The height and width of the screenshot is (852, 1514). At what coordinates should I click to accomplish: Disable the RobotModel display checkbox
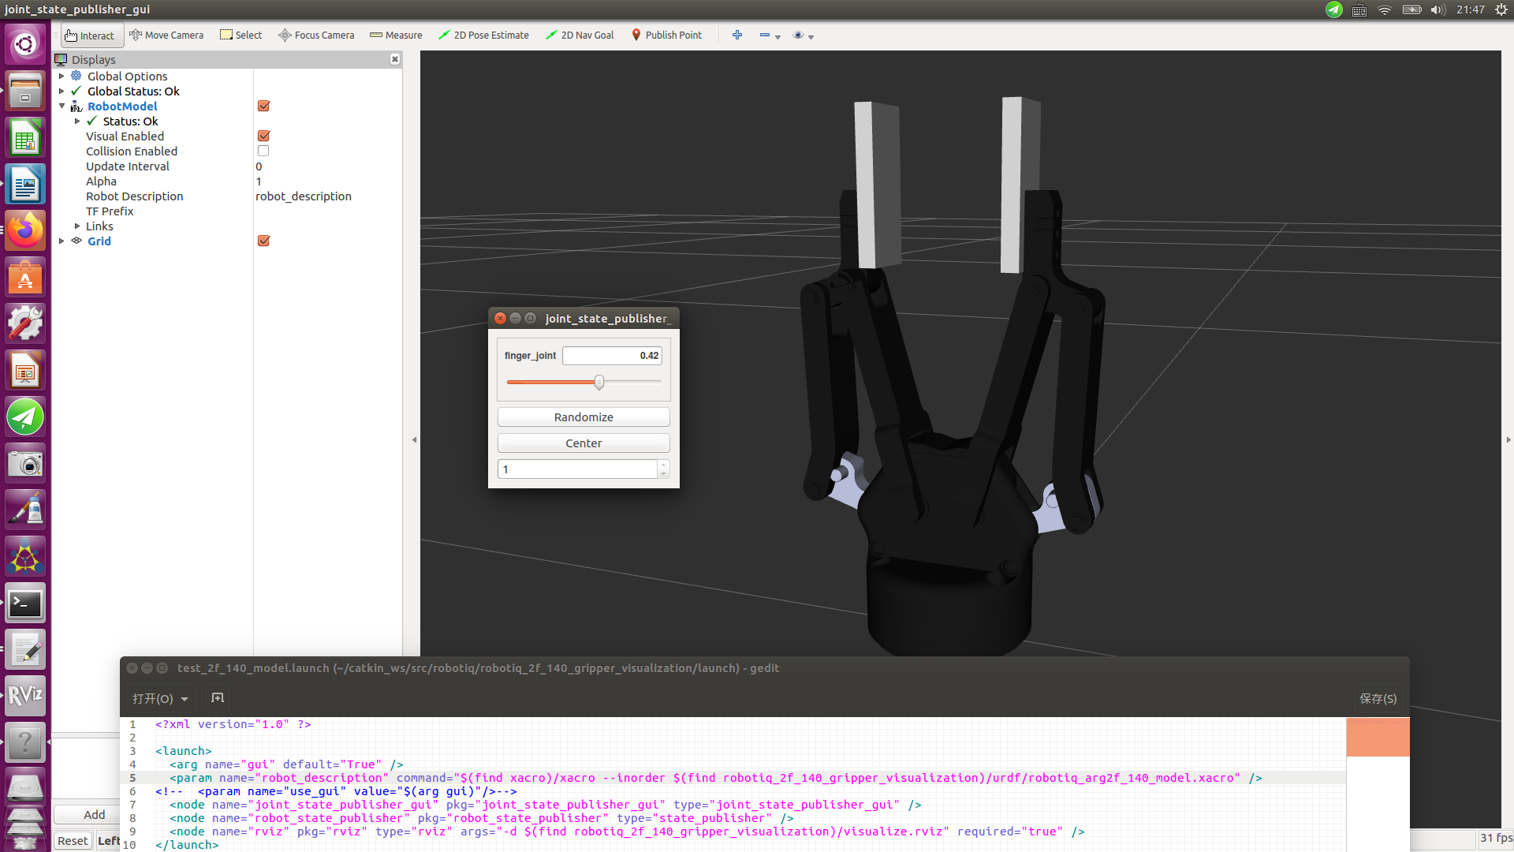(264, 106)
